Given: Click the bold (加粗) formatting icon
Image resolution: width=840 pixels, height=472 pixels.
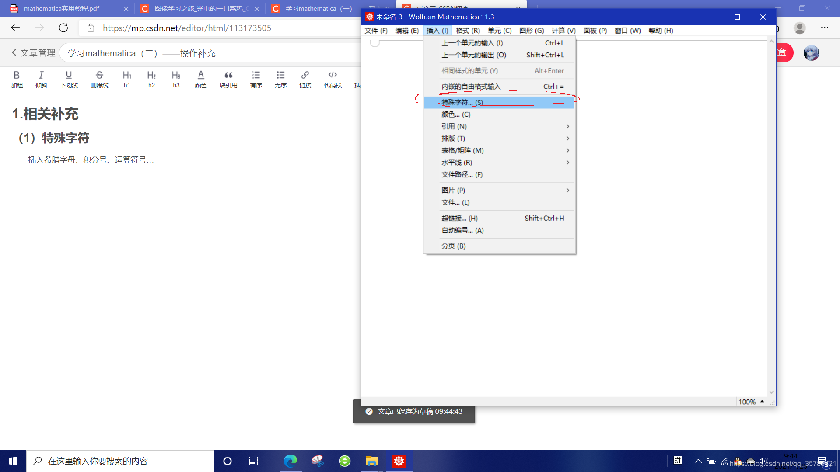Looking at the screenshot, I should coord(17,79).
